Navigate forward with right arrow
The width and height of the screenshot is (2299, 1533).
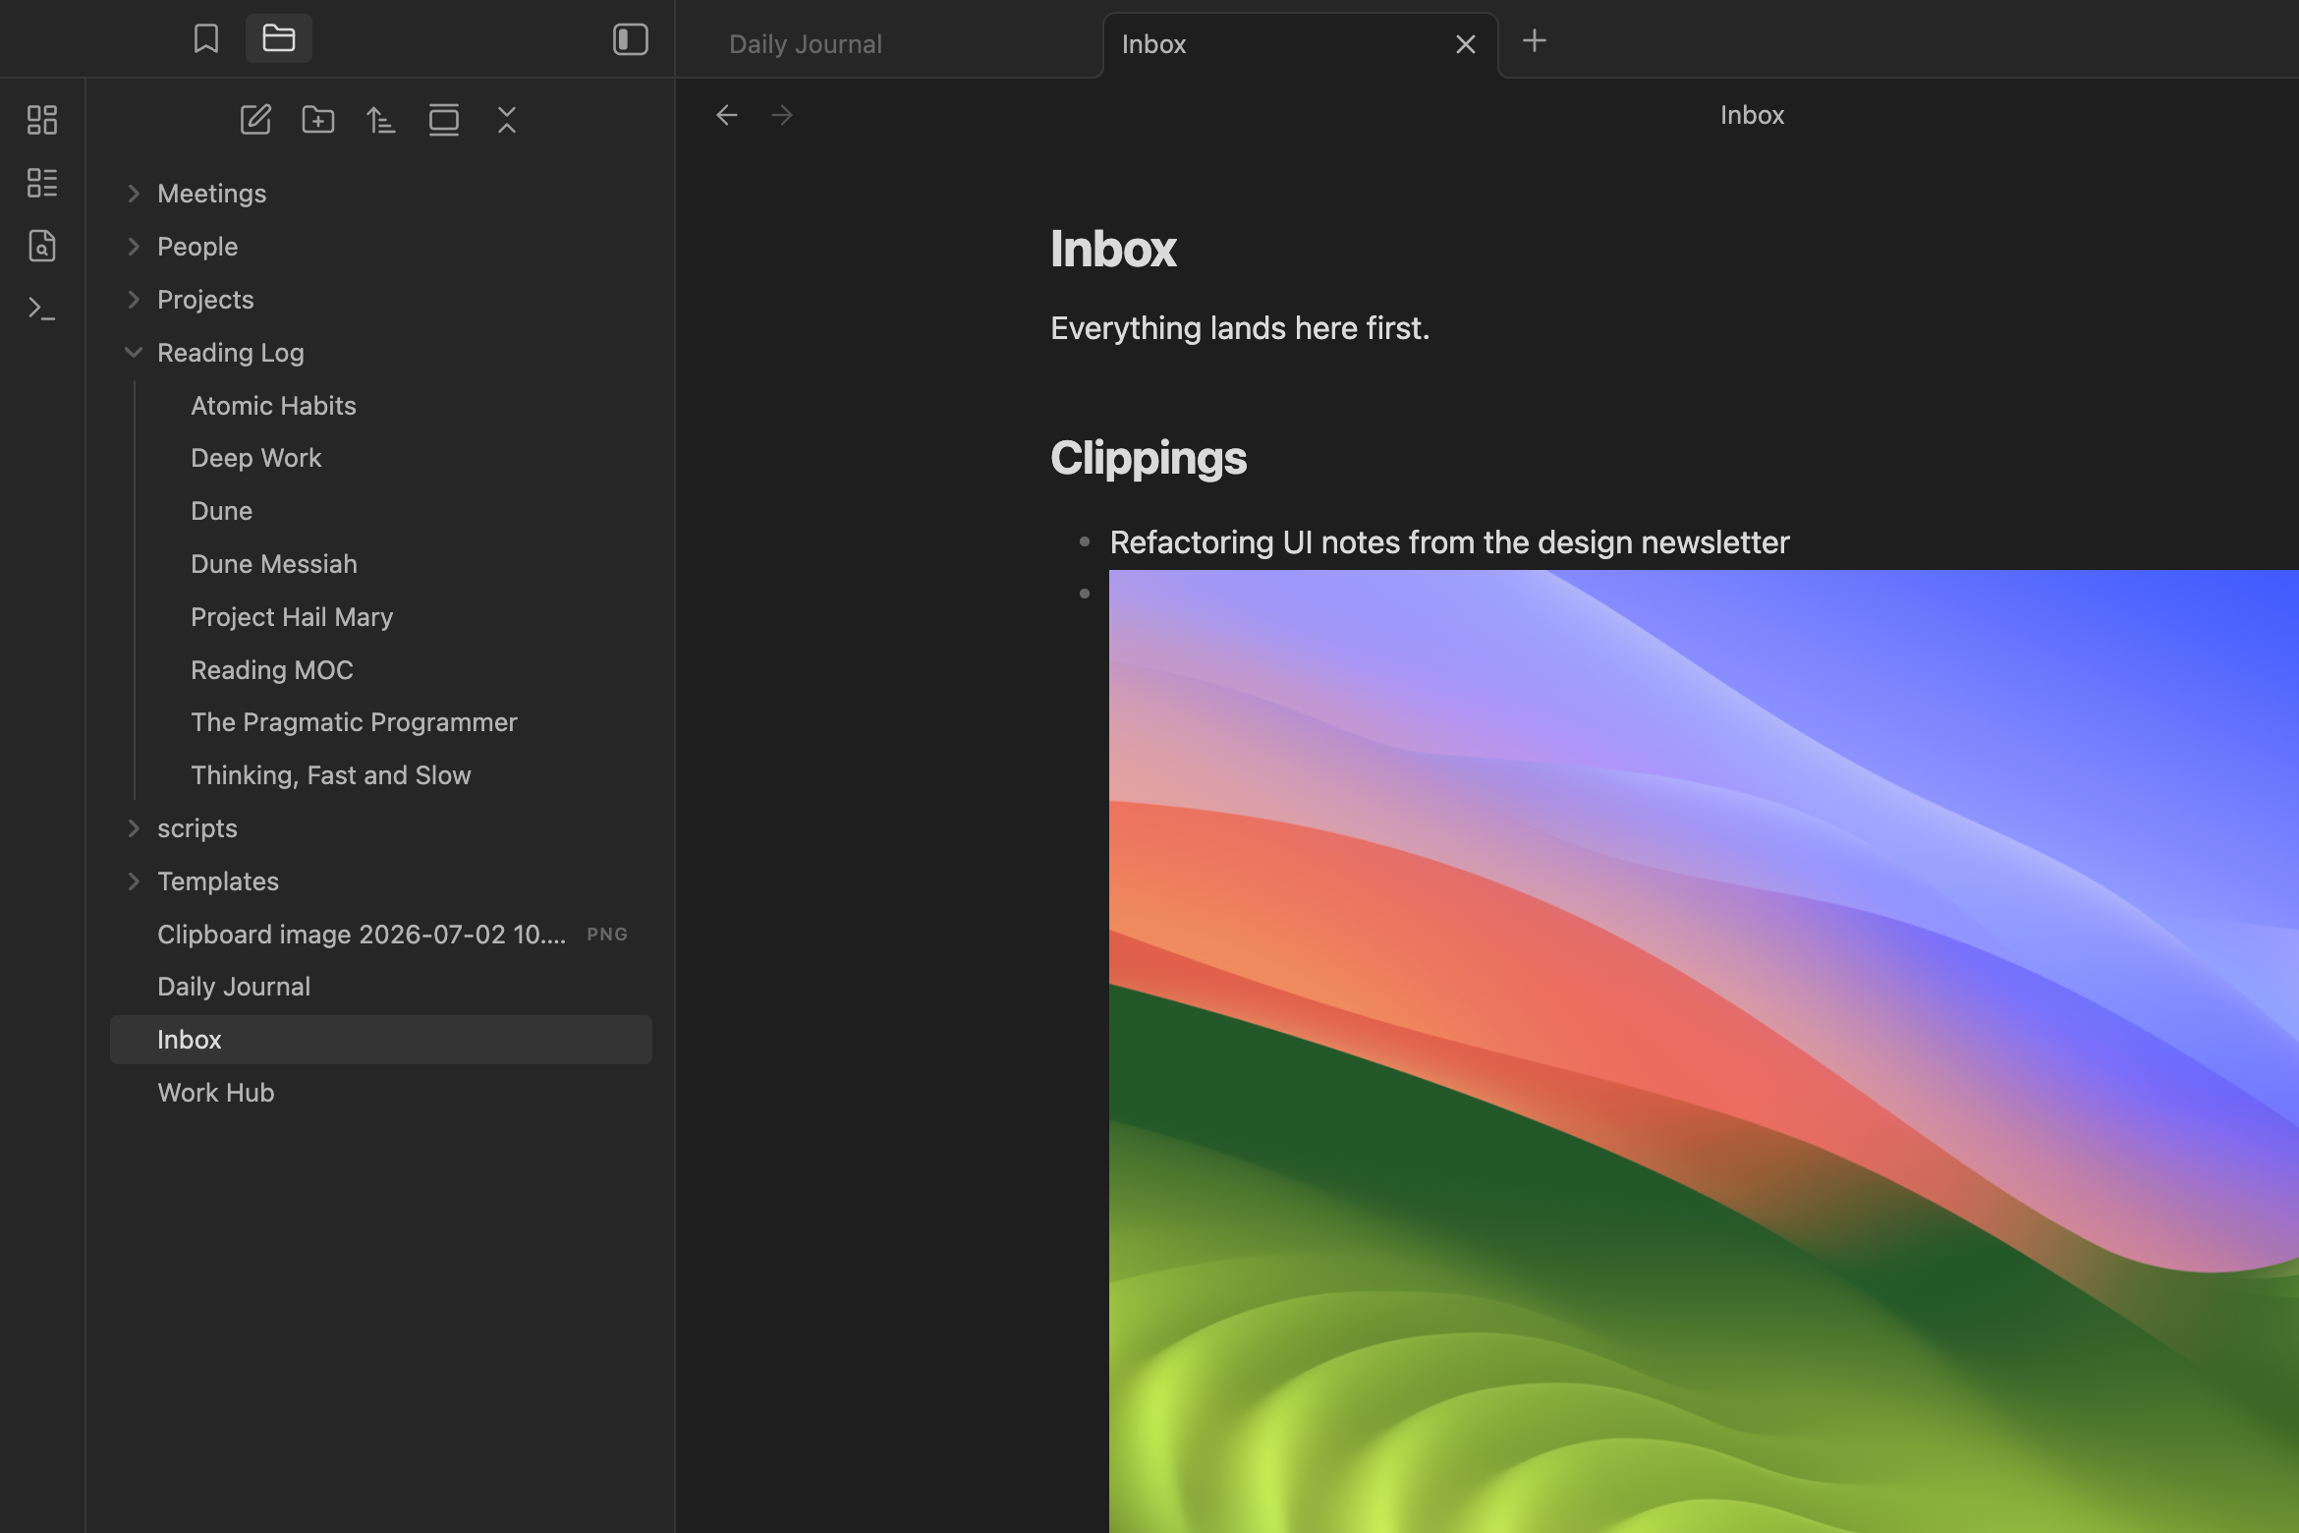point(782,115)
